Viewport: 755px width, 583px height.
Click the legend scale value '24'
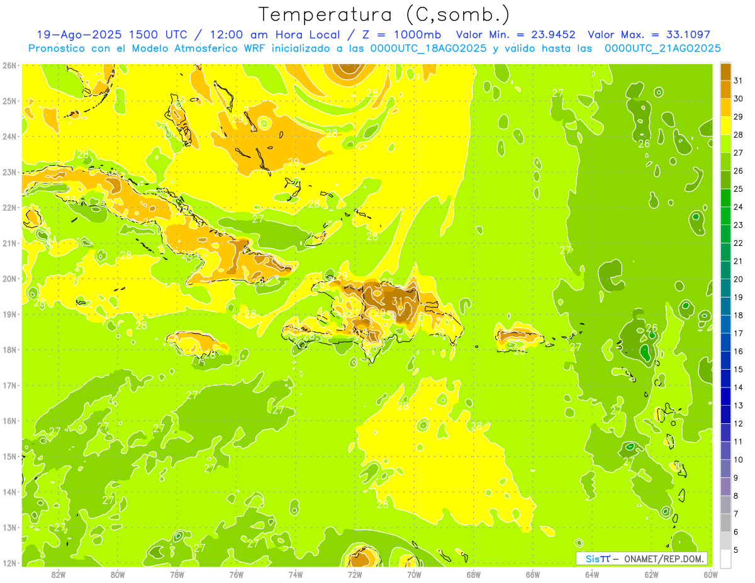[x=739, y=207]
